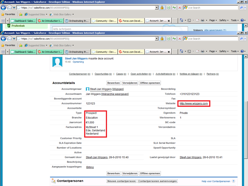Open Tools menu in front window
The height and width of the screenshot is (186, 248).
pyautogui.click(x=234, y=51)
